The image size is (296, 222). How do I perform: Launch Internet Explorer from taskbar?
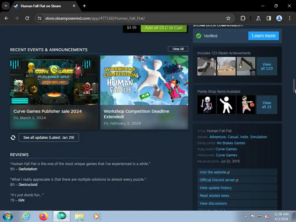26,216
